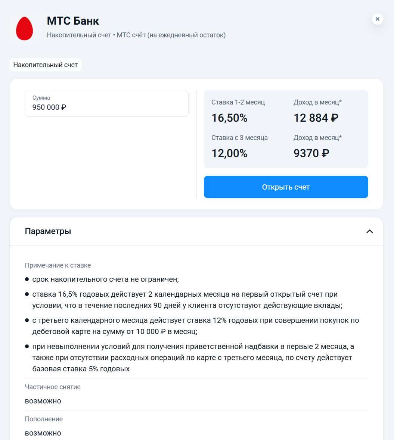
Task: Expand the Накопительный счет filter chip
Action: [45, 65]
